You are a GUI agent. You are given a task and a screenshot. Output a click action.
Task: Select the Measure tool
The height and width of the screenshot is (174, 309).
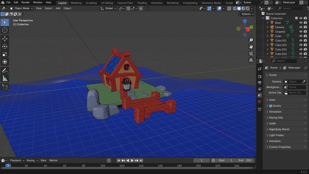(x=5, y=79)
